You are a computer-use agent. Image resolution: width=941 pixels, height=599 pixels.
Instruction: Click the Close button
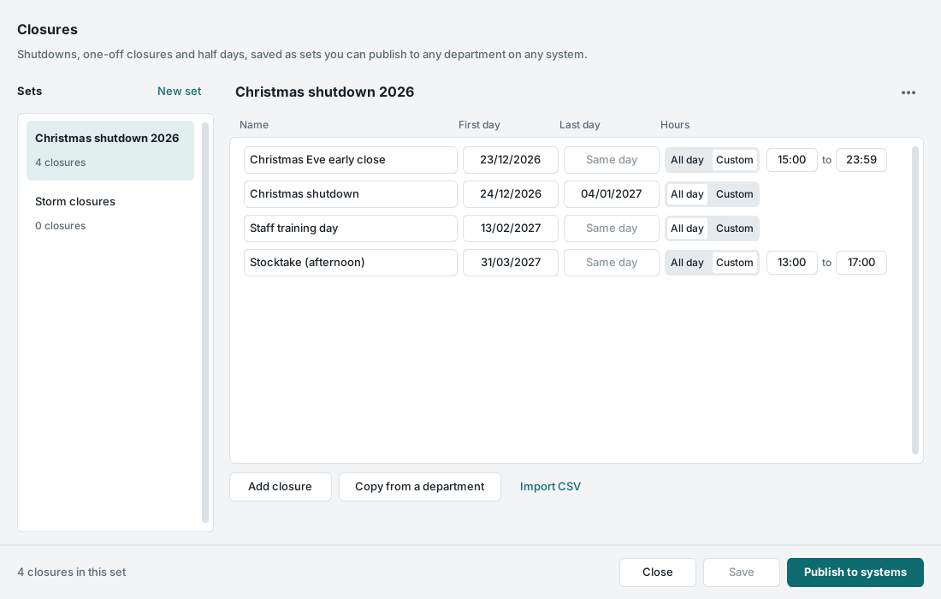tap(658, 572)
